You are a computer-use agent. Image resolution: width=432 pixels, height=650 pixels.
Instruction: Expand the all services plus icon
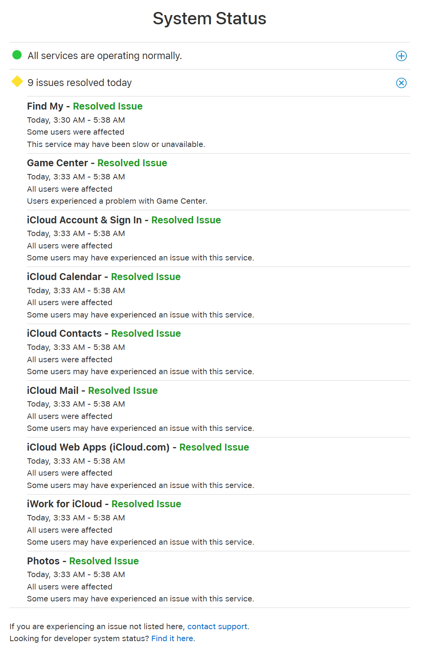(401, 56)
